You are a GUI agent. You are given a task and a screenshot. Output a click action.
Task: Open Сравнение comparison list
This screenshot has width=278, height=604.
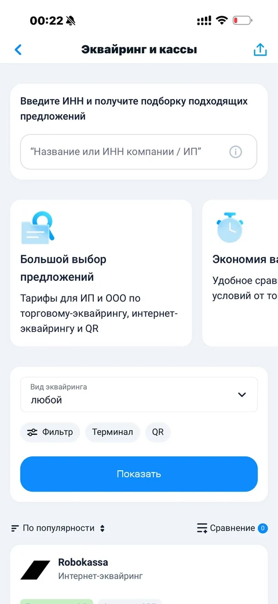pyautogui.click(x=232, y=528)
